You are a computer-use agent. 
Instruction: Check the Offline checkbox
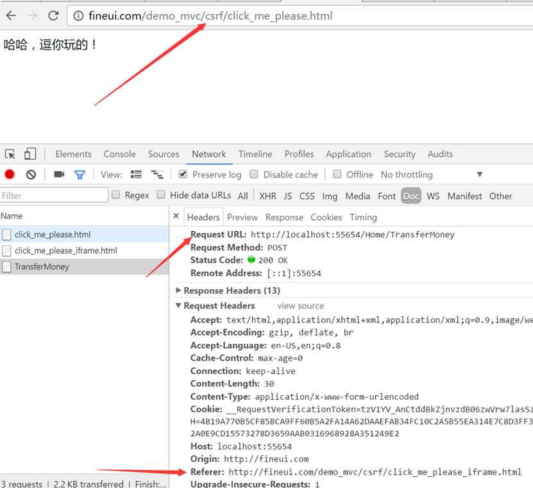[x=337, y=174]
